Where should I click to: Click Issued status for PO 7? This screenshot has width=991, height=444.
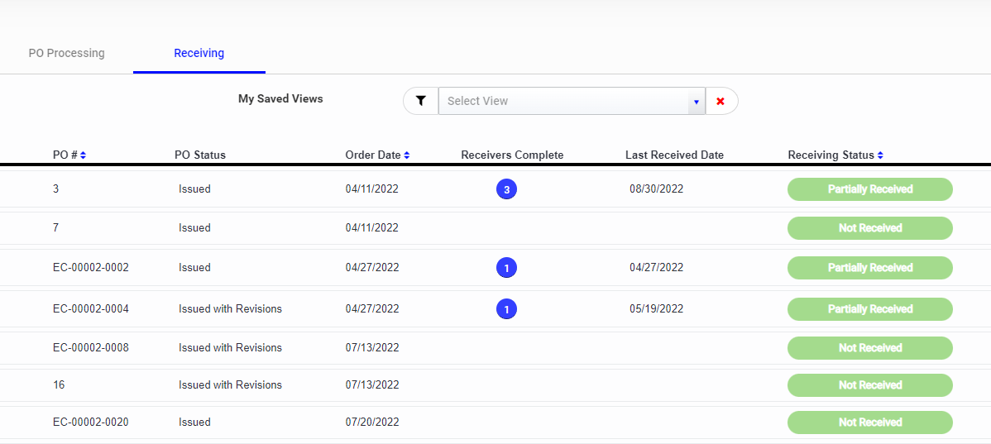(x=194, y=228)
